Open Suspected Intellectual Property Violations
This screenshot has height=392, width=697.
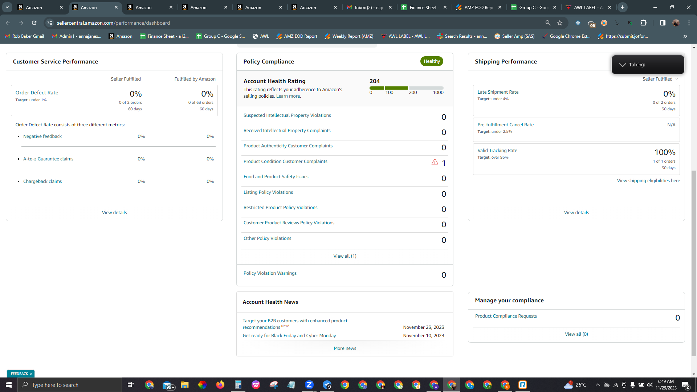[x=287, y=115]
